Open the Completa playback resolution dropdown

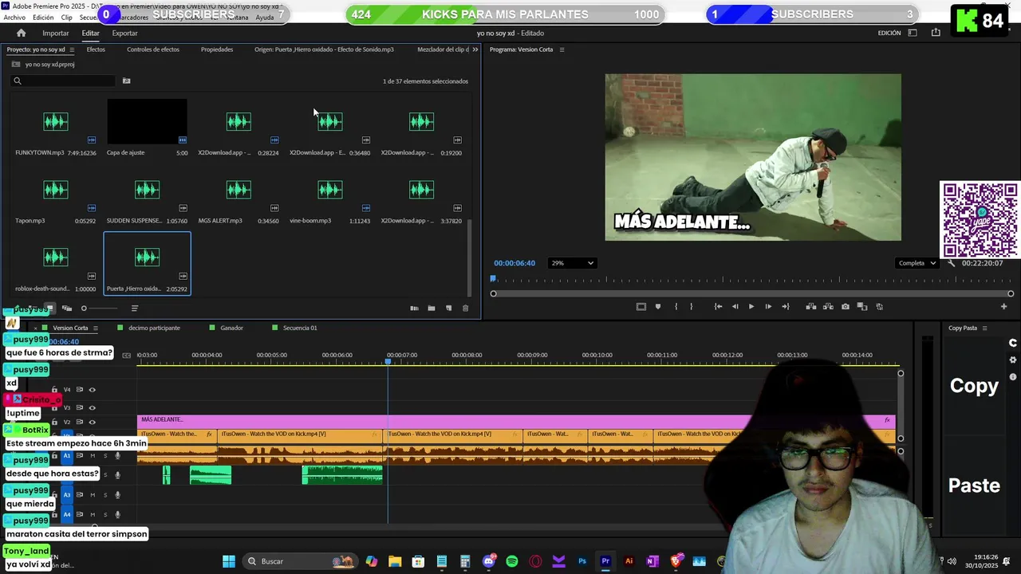coord(917,263)
